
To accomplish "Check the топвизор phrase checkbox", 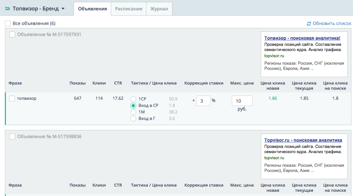I will tap(12, 98).
